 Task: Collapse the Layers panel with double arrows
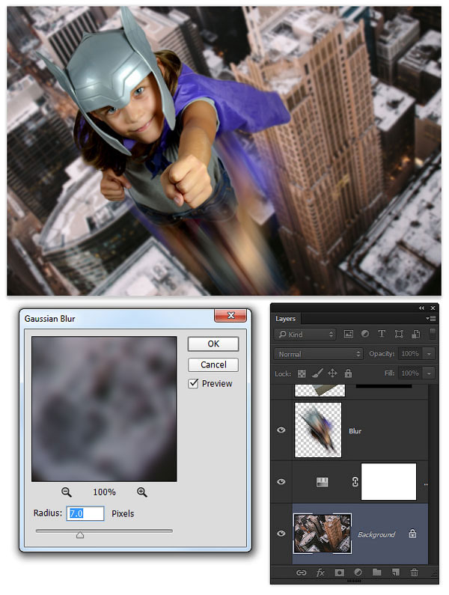click(421, 308)
